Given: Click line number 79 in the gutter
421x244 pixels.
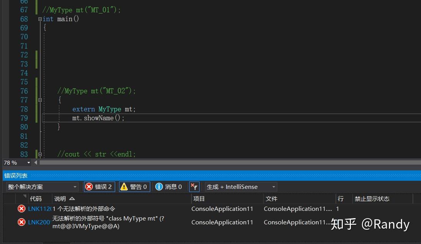Looking at the screenshot, I should coord(24,118).
